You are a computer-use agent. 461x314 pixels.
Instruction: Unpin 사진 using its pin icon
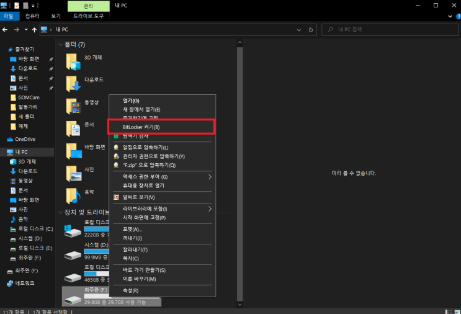51,88
